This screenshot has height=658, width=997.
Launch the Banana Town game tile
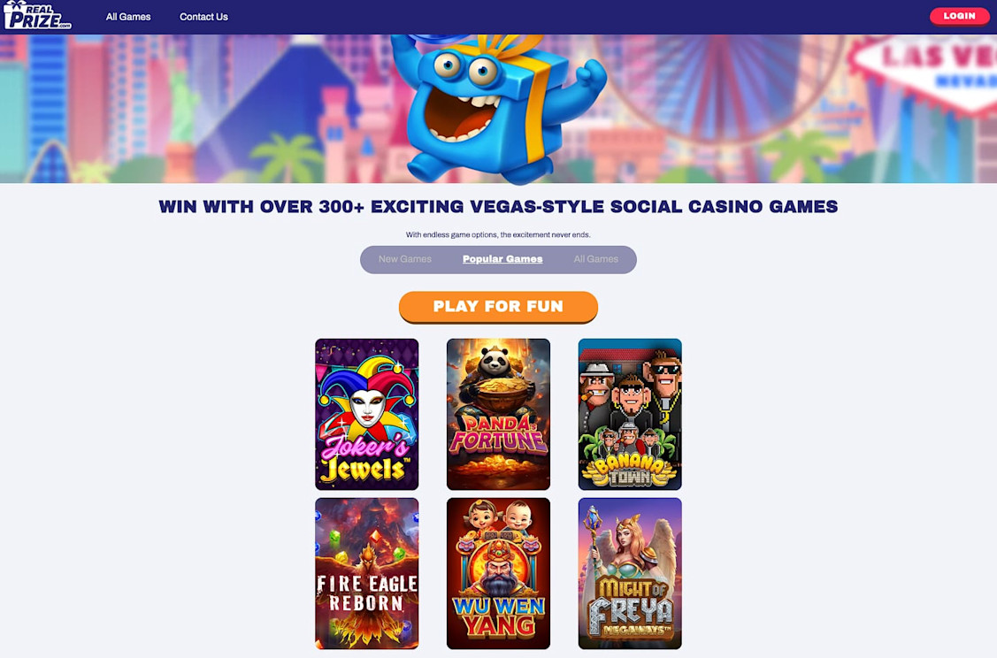click(x=630, y=414)
